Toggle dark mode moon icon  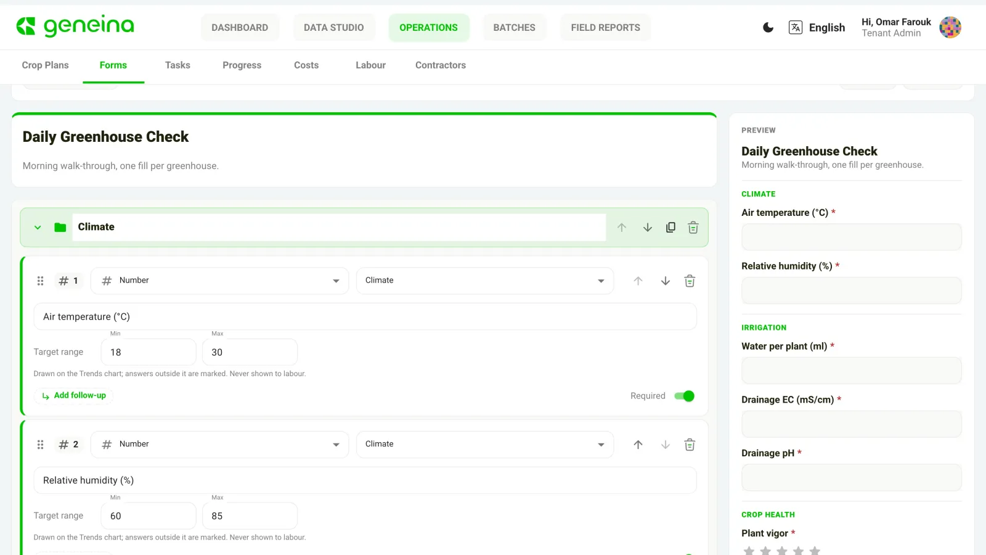tap(768, 27)
